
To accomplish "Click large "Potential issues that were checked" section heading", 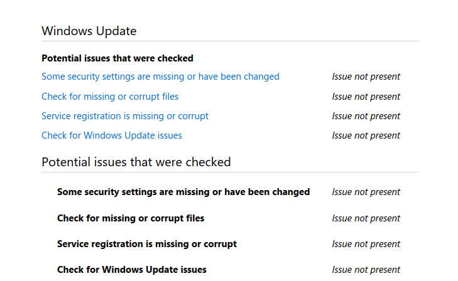I will (x=136, y=162).
